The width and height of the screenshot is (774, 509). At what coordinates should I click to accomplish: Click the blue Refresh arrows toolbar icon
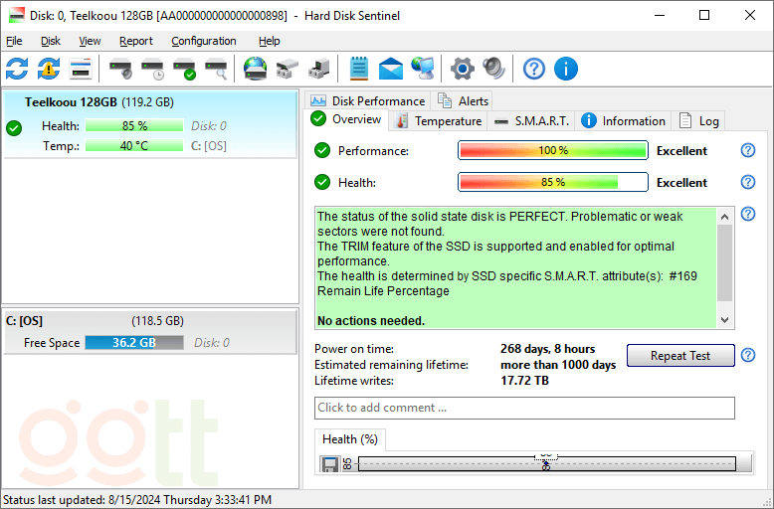17,69
